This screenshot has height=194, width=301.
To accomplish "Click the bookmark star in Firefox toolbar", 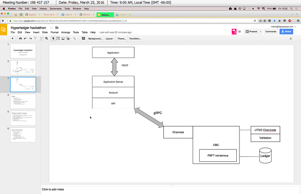I will (x=261, y=21).
